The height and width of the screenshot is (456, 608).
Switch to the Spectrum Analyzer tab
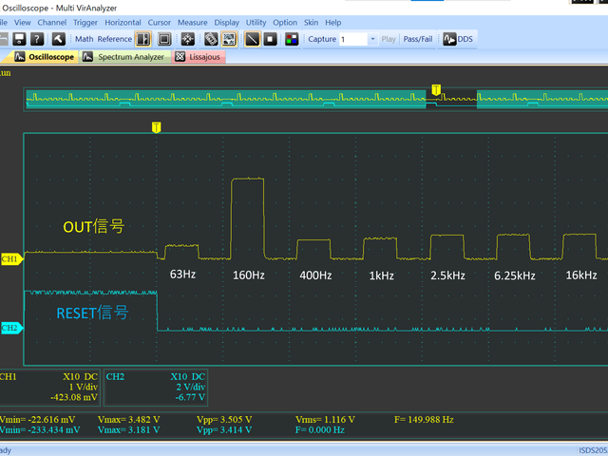(123, 57)
